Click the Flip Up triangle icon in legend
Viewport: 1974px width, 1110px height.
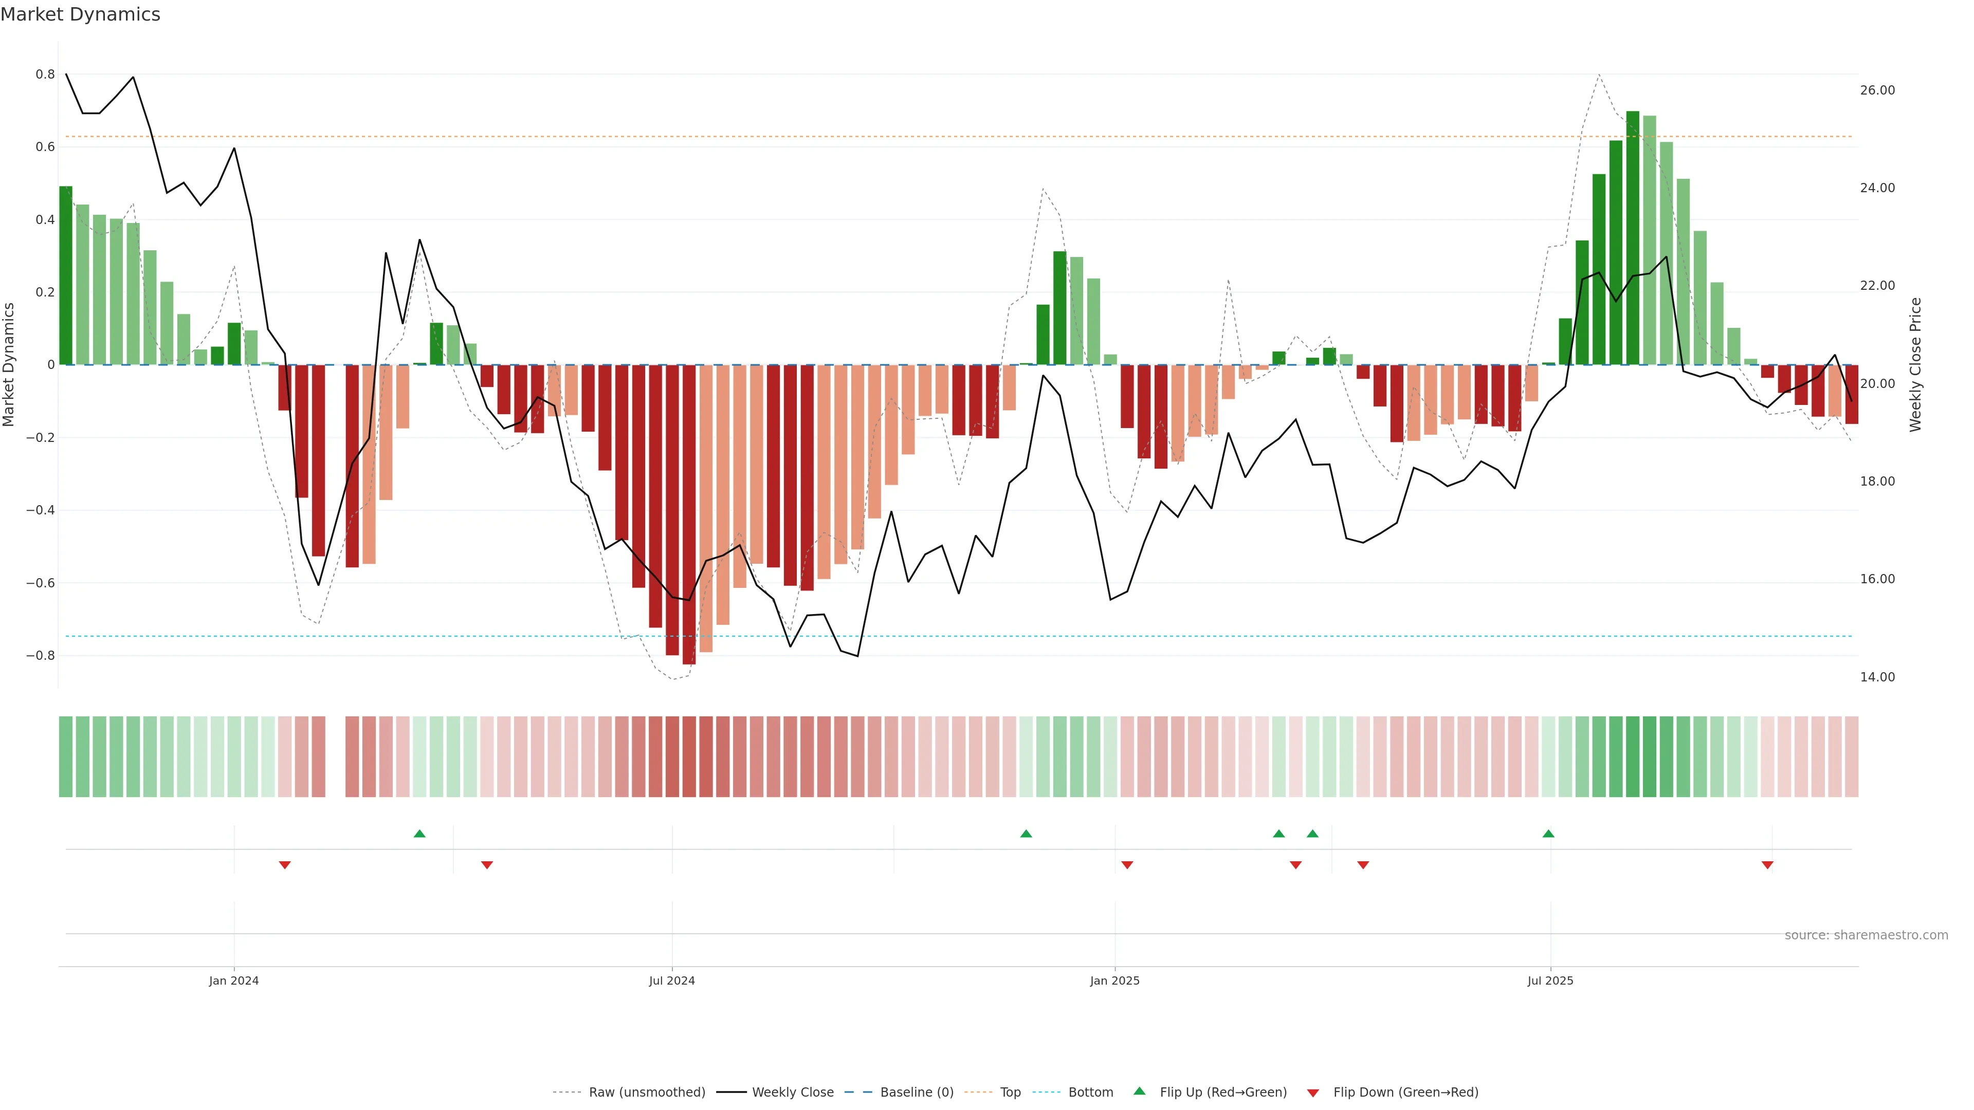pos(1140,1091)
